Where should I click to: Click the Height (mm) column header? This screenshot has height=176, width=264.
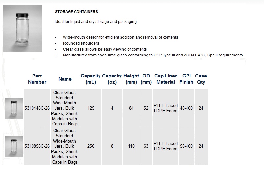[131, 79]
